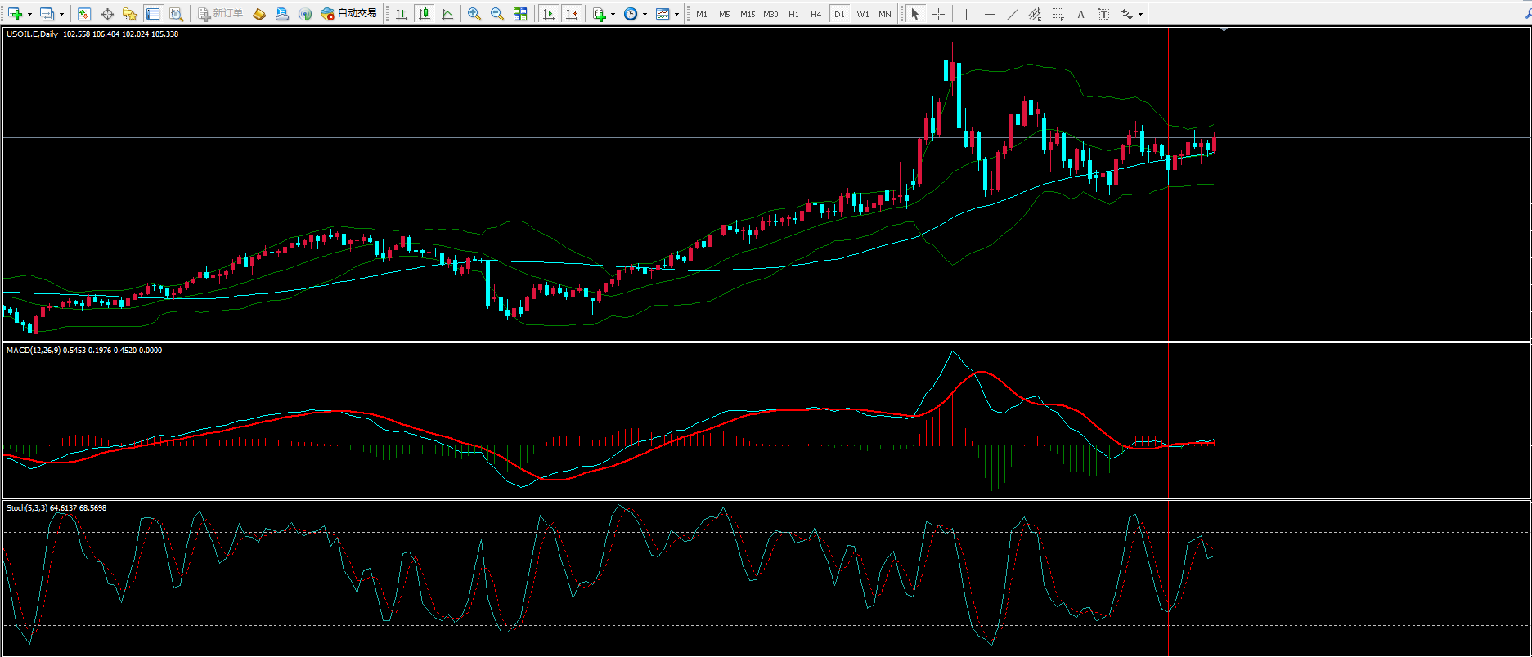
Task: Click the zoom in magnifier icon
Action: click(474, 14)
